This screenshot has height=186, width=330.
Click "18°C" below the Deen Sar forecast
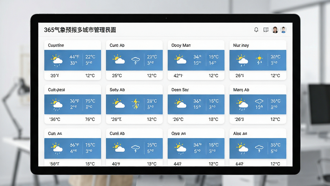pyautogui.click(x=213, y=119)
